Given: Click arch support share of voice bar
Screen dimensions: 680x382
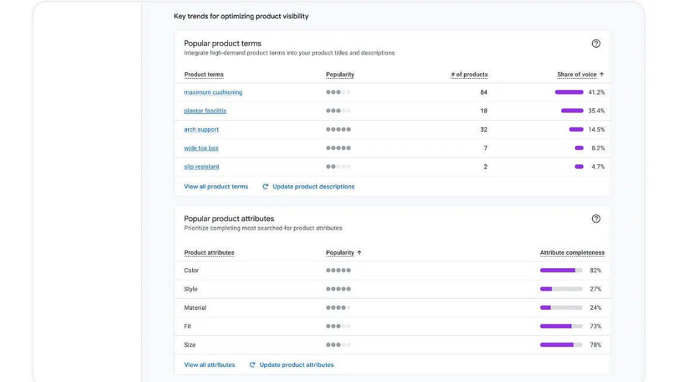Looking at the screenshot, I should point(577,129).
